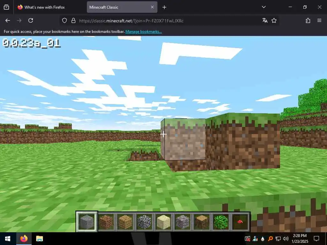Select the wooden planks block in hotbar

tap(125, 222)
